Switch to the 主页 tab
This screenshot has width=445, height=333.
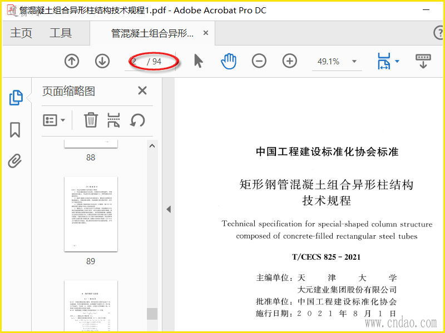coord(21,33)
